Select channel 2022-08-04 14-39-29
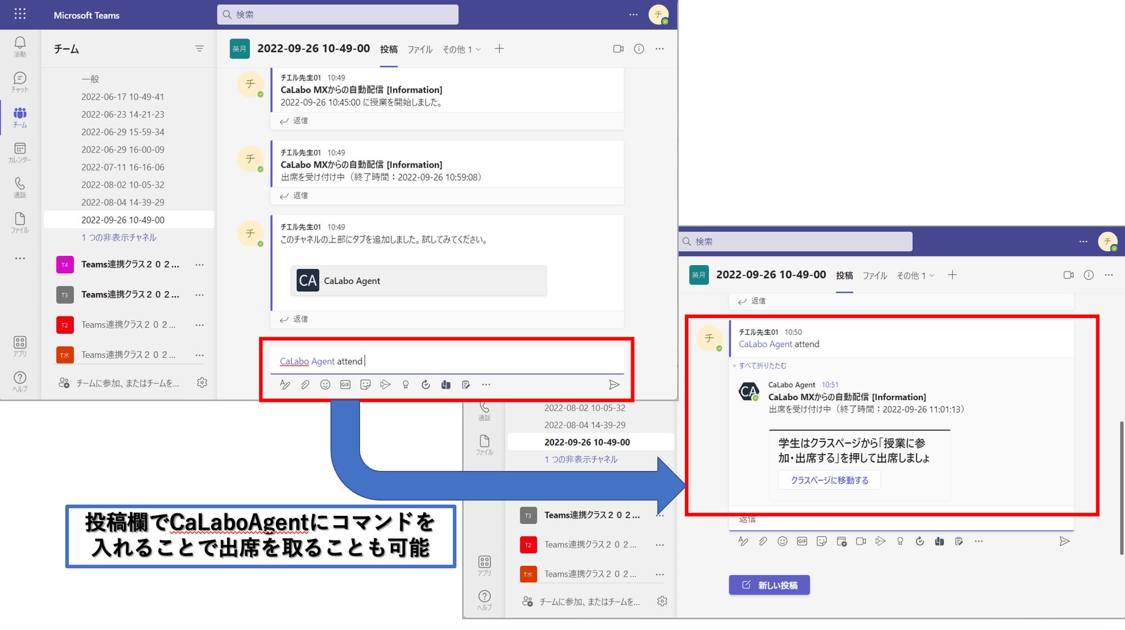 pyautogui.click(x=123, y=202)
